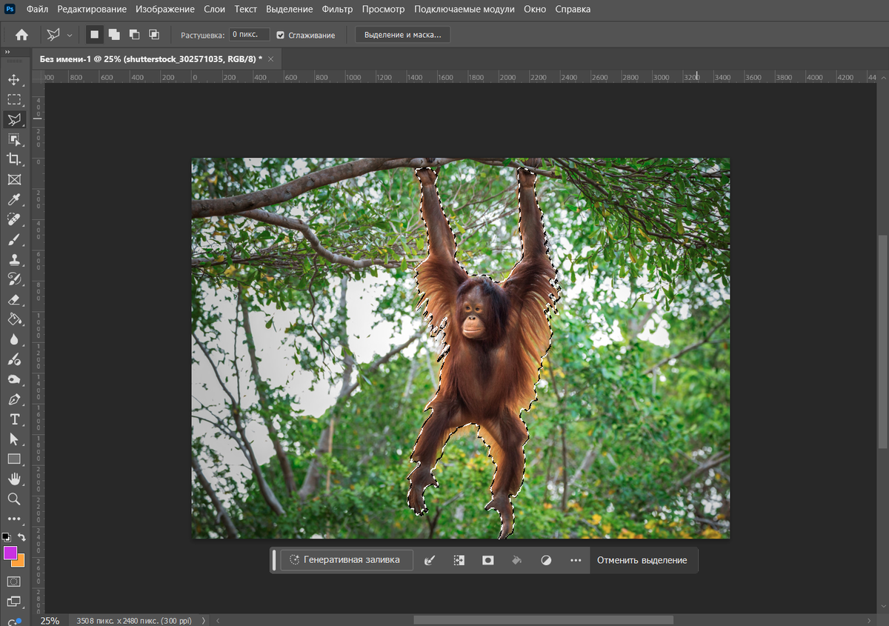889x626 pixels.
Task: Create mask from selection in contextual bar
Action: [x=487, y=560]
